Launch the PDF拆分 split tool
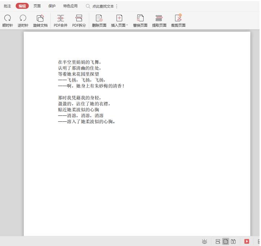The width and height of the screenshot is (261, 246). tap(79, 21)
